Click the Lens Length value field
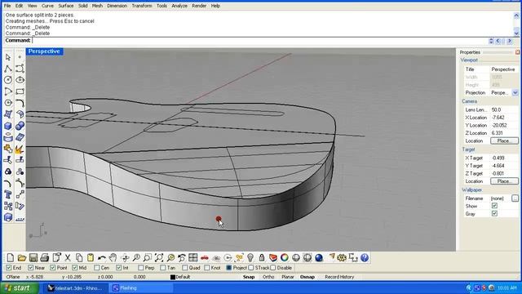522x294 pixels. [x=504, y=109]
